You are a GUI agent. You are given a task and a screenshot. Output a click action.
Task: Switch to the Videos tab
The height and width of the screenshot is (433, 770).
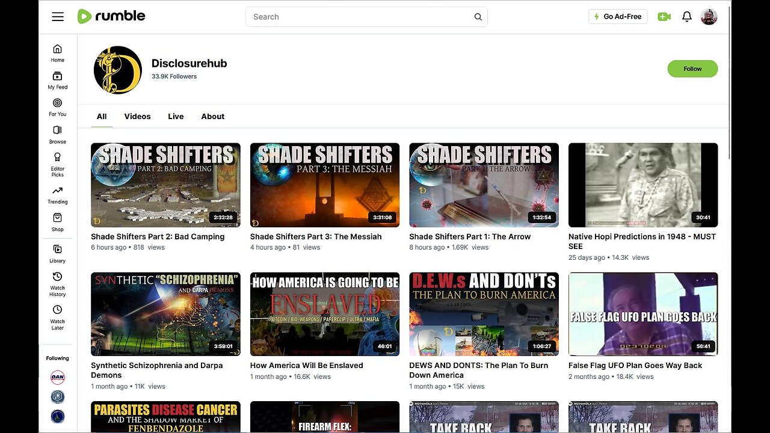(137, 117)
